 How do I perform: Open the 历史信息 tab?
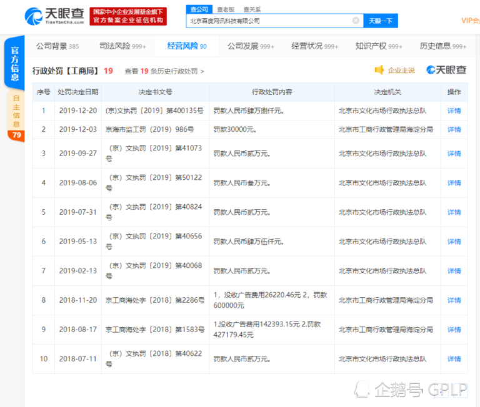click(x=443, y=46)
